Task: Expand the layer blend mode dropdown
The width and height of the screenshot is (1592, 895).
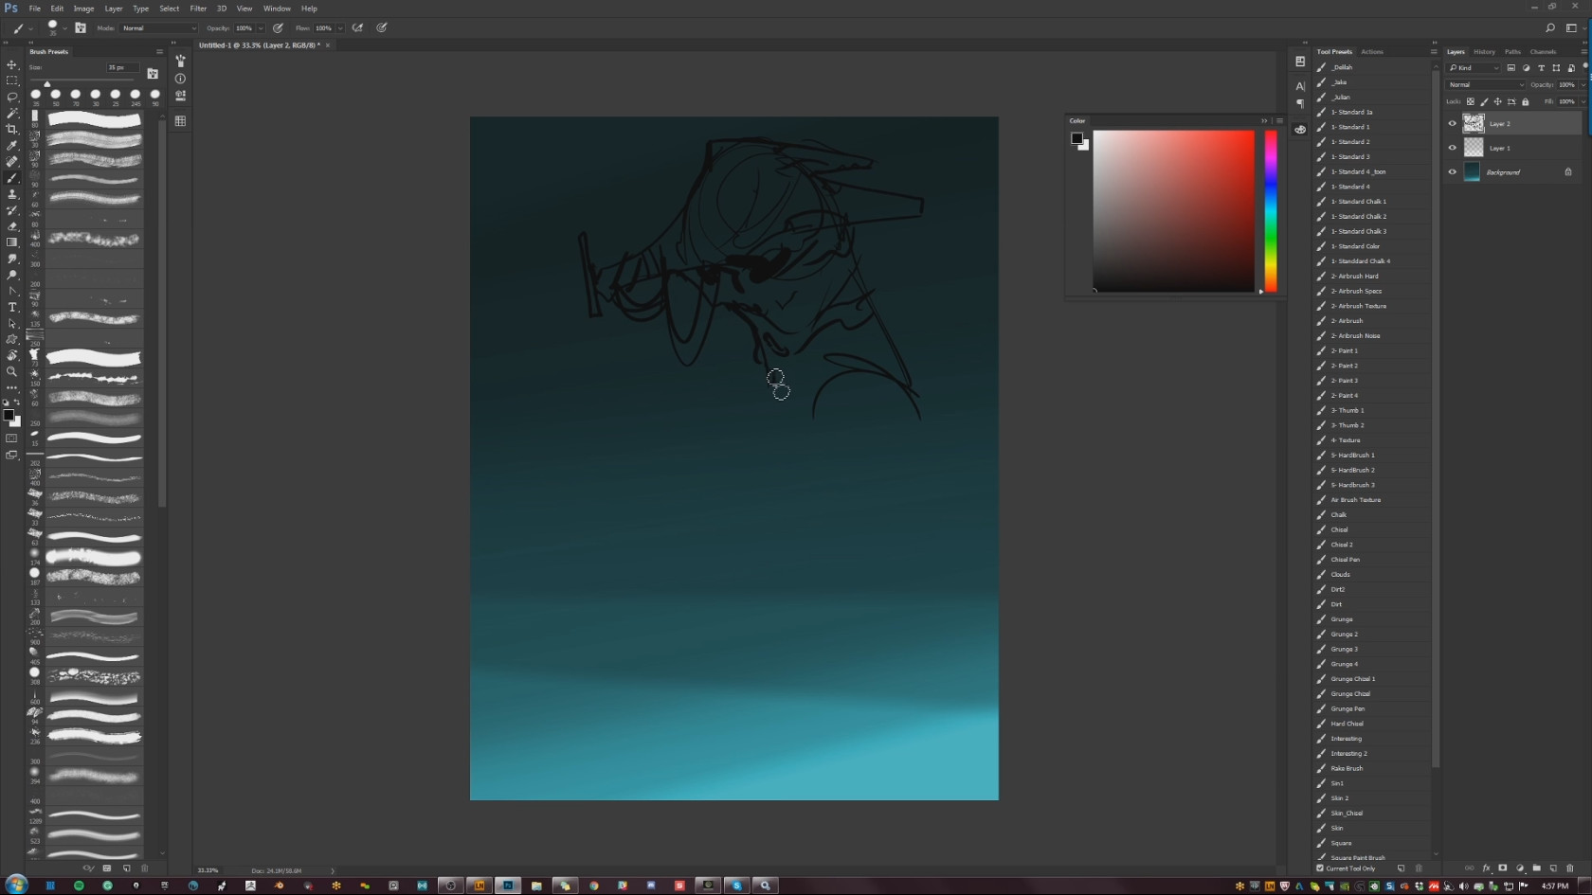Action: [x=1486, y=84]
